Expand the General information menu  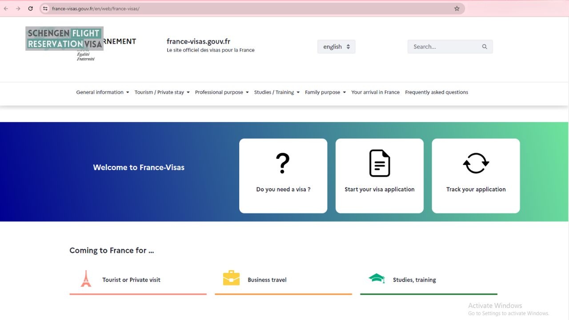point(103,92)
